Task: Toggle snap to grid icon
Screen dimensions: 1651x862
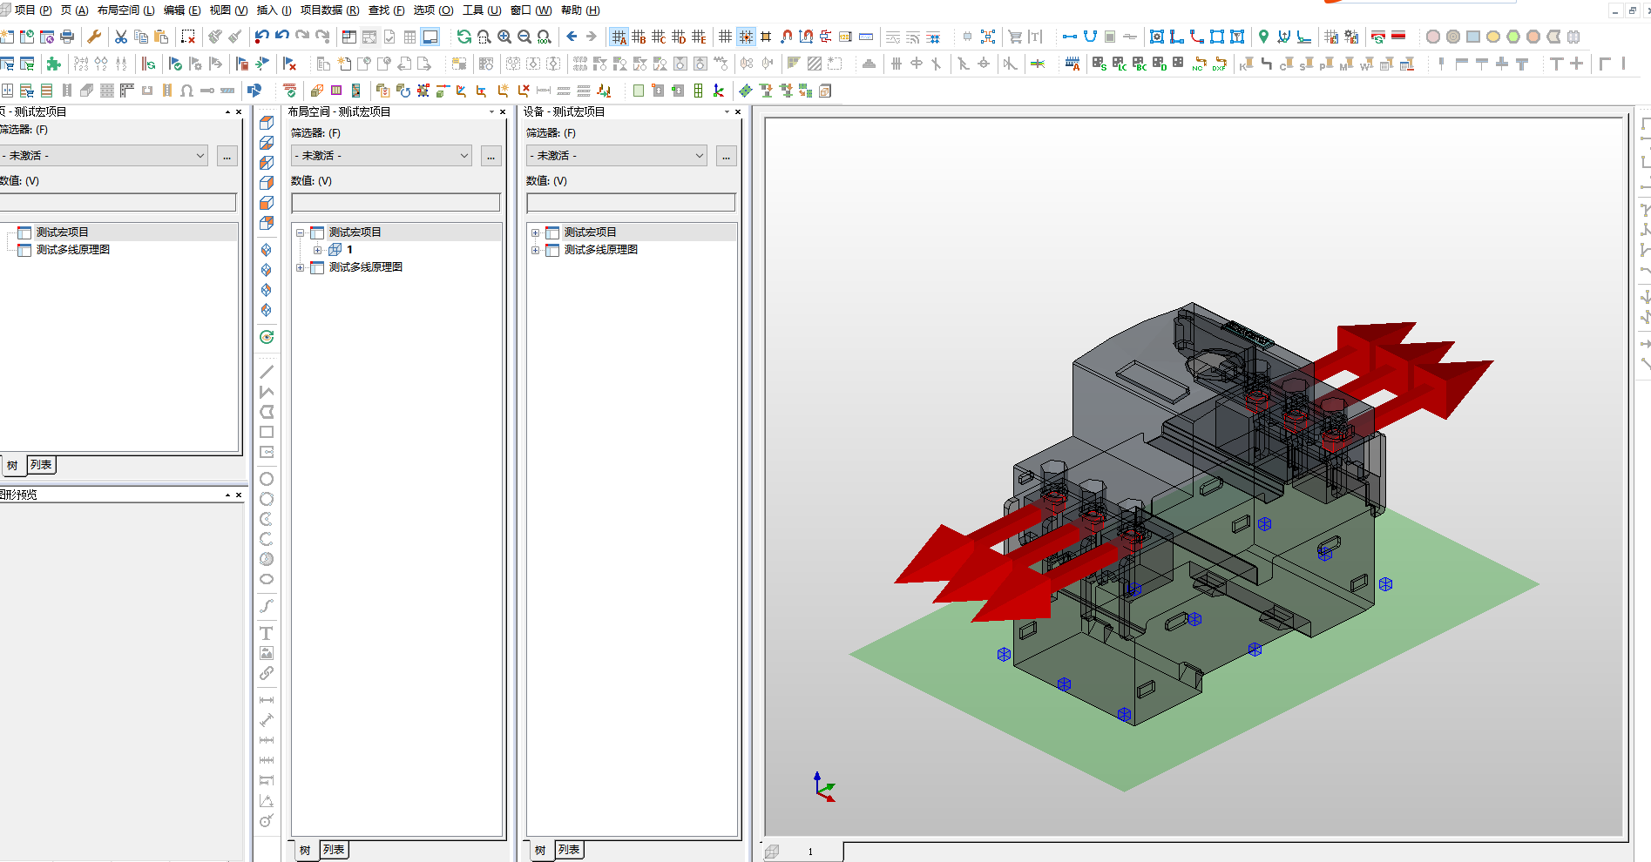Action: (746, 37)
